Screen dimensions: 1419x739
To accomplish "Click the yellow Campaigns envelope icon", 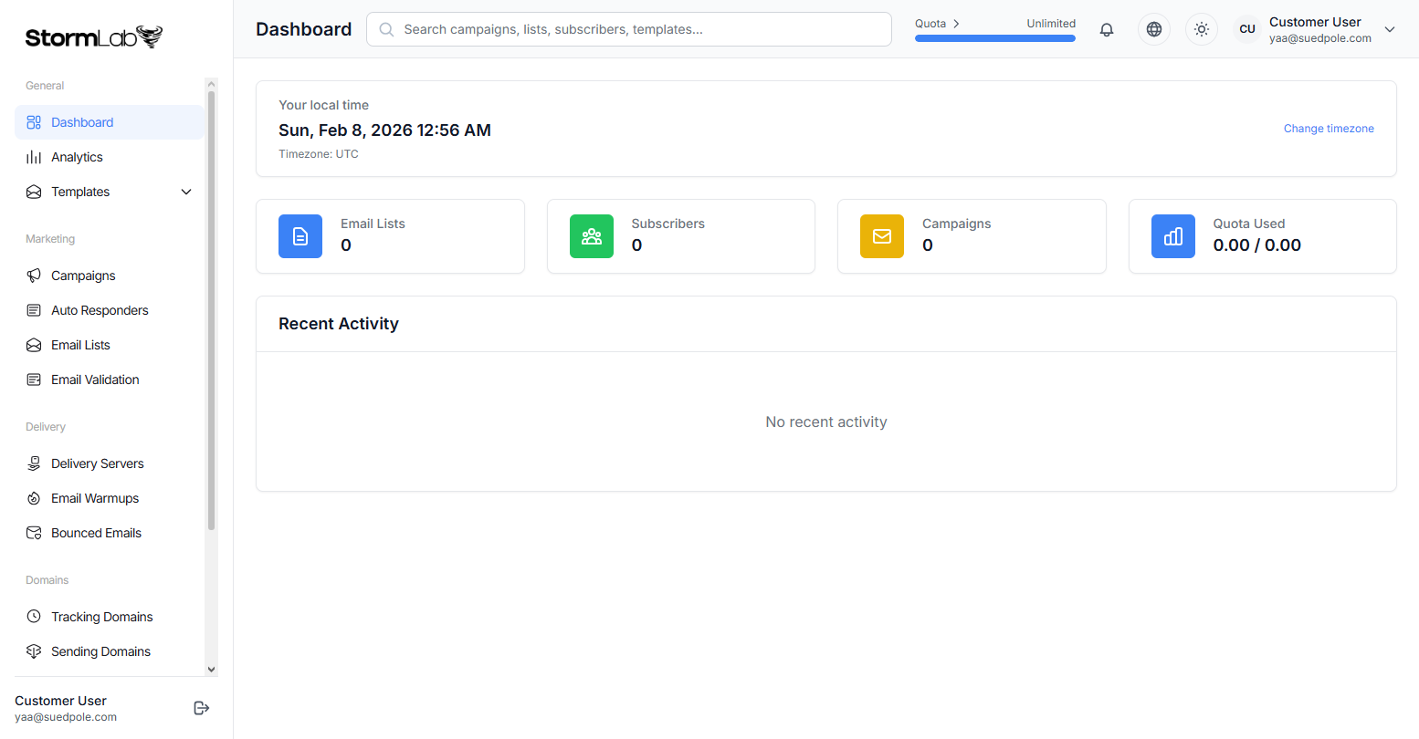I will pyautogui.click(x=882, y=236).
